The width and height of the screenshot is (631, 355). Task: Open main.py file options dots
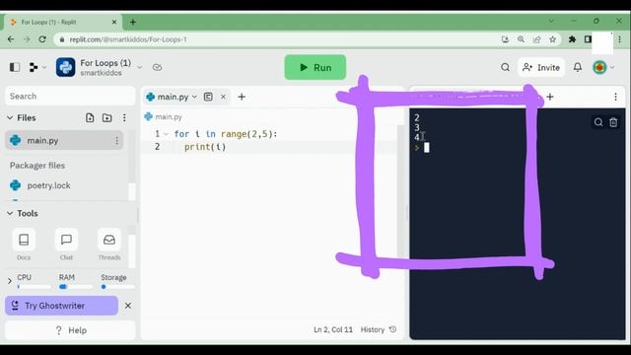tap(116, 140)
